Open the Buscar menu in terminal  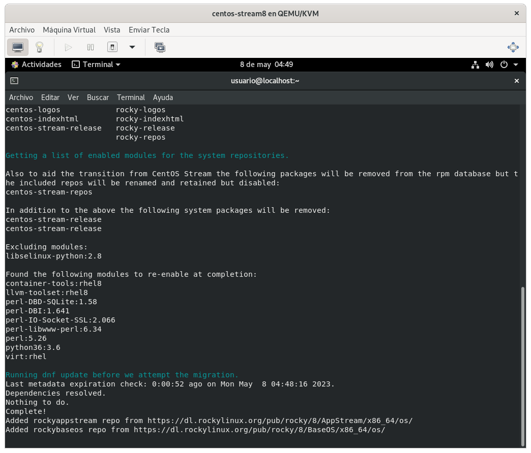(98, 98)
